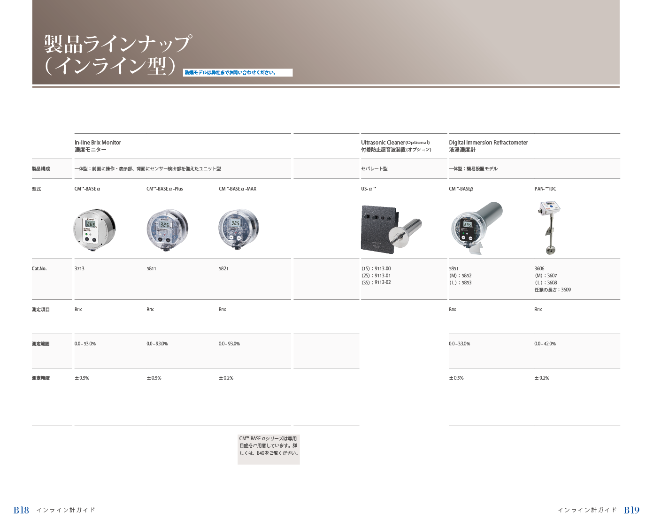Click the blue 防爆モデル inquiry notice
653x527 pixels.
pos(238,73)
